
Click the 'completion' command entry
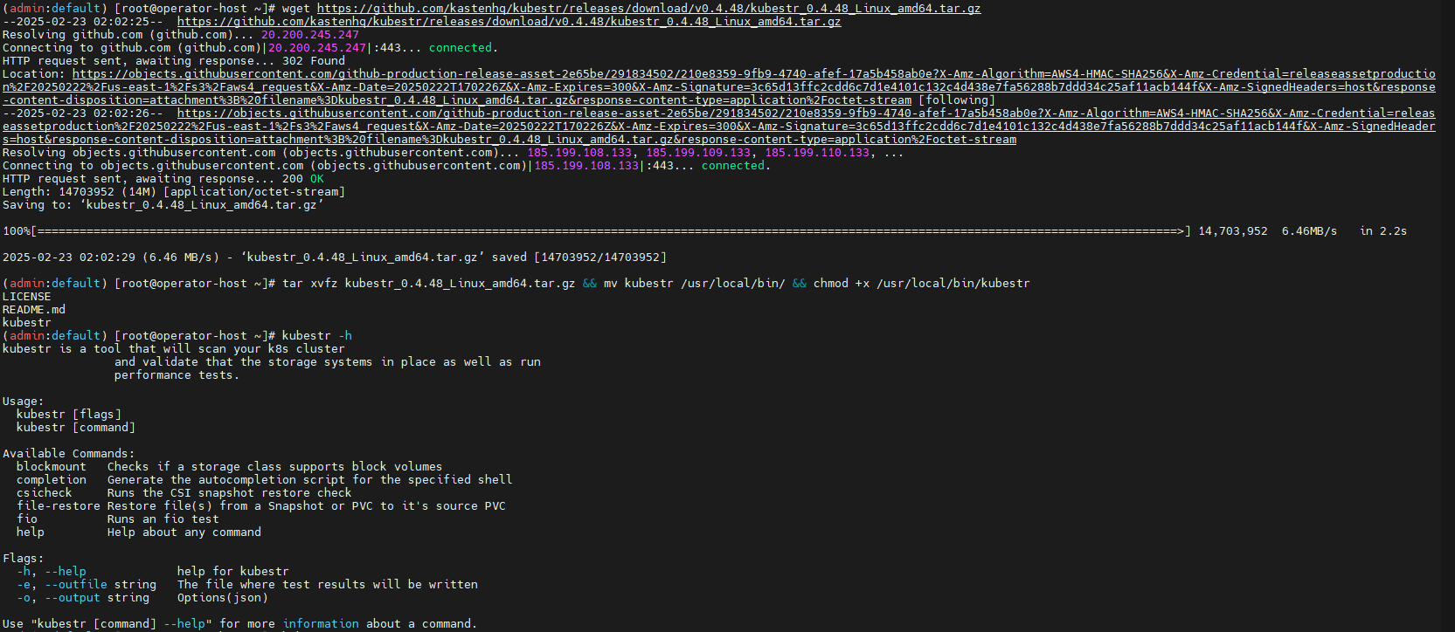(x=52, y=480)
